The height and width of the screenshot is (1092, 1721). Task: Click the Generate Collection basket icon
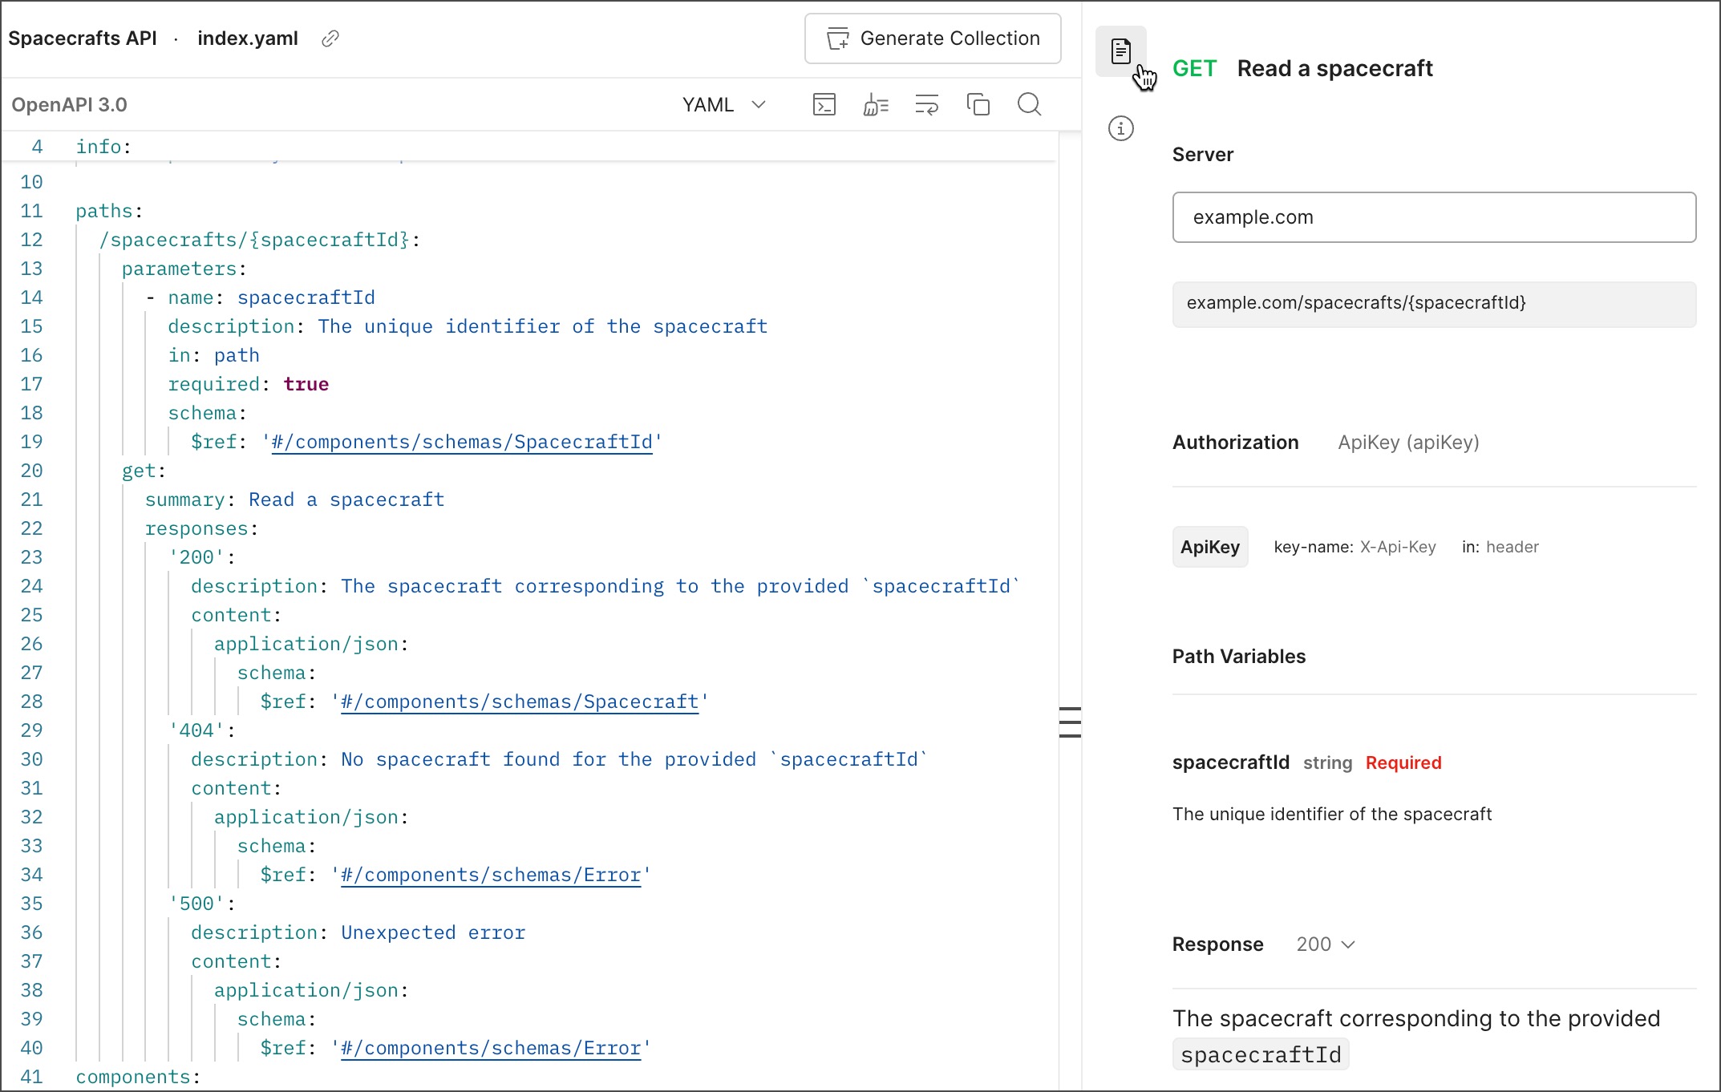click(837, 38)
